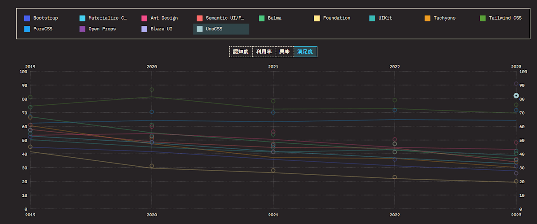Click the 2023 label below the chart
The image size is (537, 224).
(x=516, y=215)
